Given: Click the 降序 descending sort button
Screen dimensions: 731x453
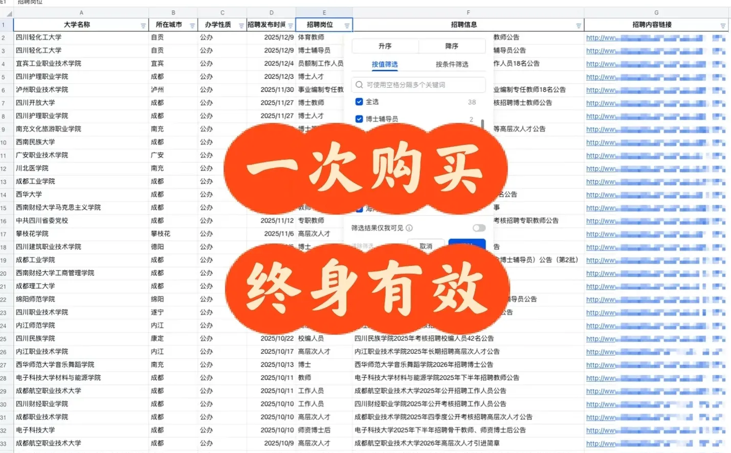Looking at the screenshot, I should pos(452,46).
